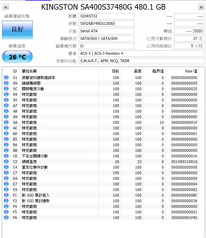Click status icon of row 0C
206x238 pixels.
(x=6, y=89)
